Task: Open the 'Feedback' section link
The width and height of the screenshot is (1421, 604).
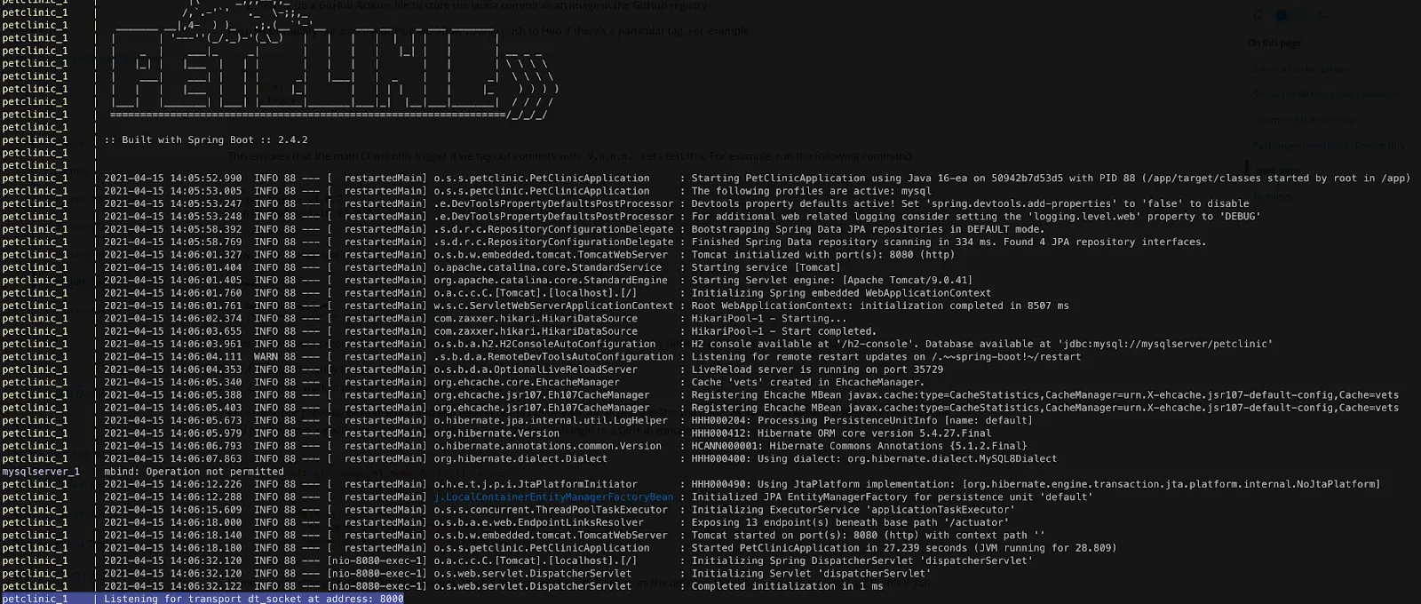Action: [x=1273, y=196]
